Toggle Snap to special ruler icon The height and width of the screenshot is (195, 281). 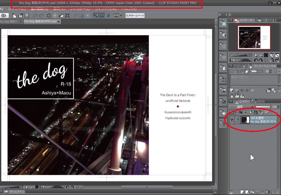[x=102, y=15]
